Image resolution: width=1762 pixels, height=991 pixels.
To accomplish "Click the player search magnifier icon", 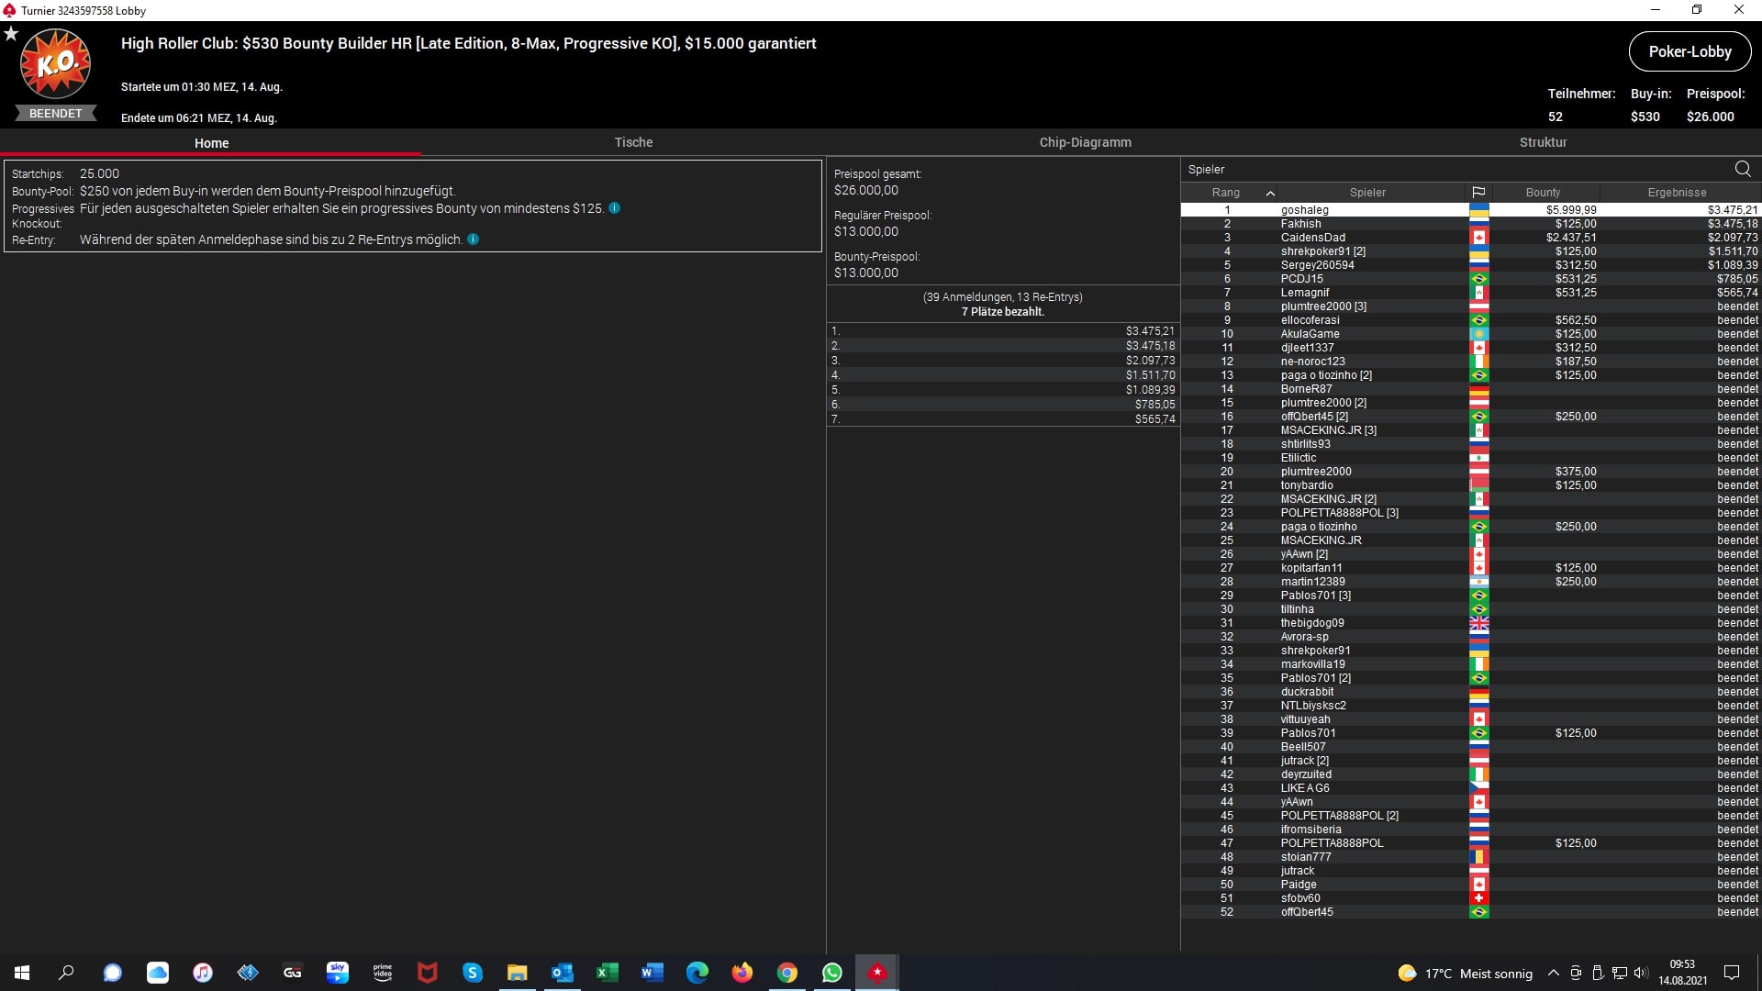I will tap(1742, 169).
